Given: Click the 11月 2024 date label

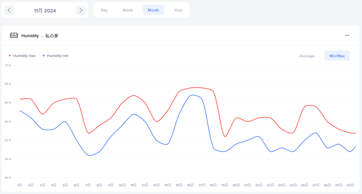Looking at the screenshot, I should click(x=45, y=11).
